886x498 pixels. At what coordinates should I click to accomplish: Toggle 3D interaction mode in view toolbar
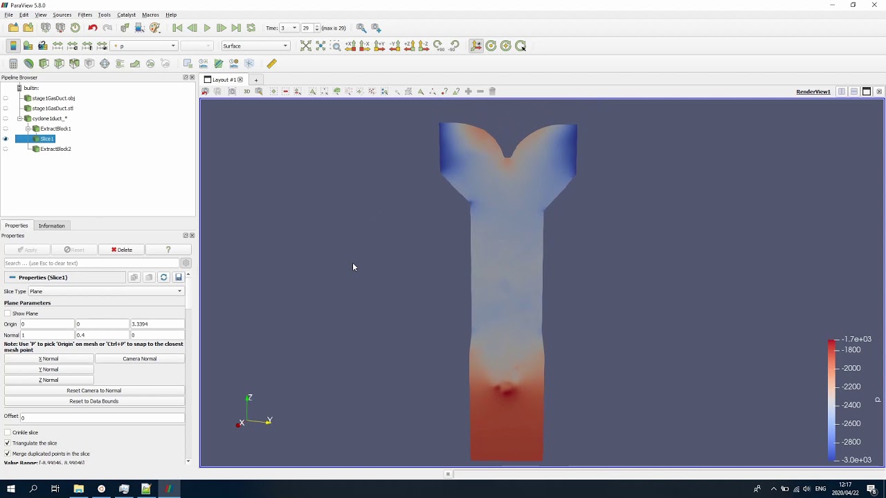point(246,91)
